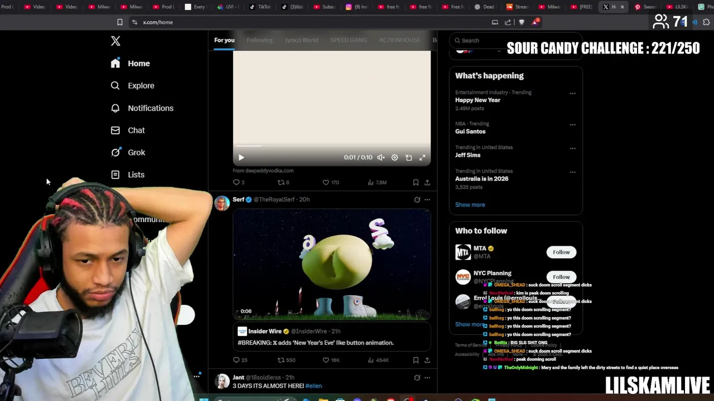Viewport: 714px width, 401px height.
Task: View analytics for the 7.8M views post
Action: coord(377,182)
